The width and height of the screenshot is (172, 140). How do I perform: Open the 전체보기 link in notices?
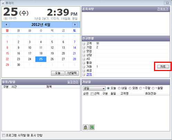[x=163, y=9]
